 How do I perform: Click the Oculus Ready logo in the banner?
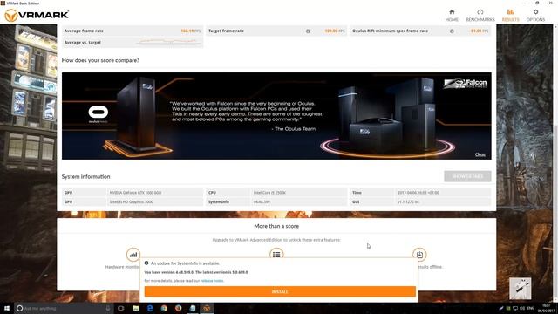point(99,114)
